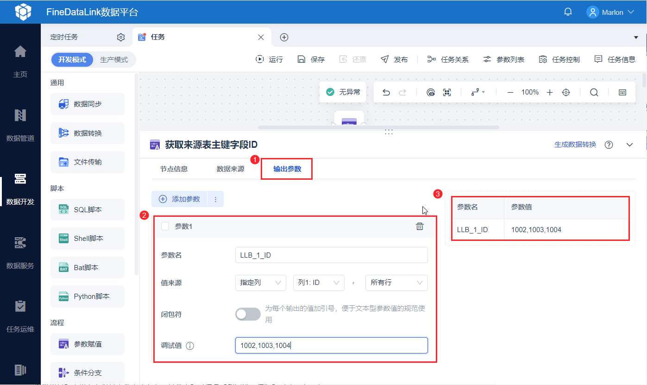This screenshot has width=647, height=385.
Task: Open 任务关系
Action: 448,59
